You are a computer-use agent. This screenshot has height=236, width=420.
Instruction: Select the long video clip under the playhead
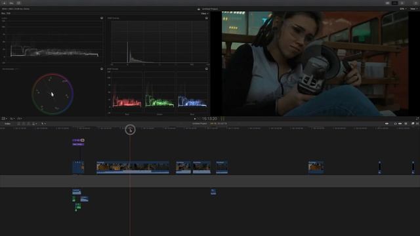pos(133,167)
